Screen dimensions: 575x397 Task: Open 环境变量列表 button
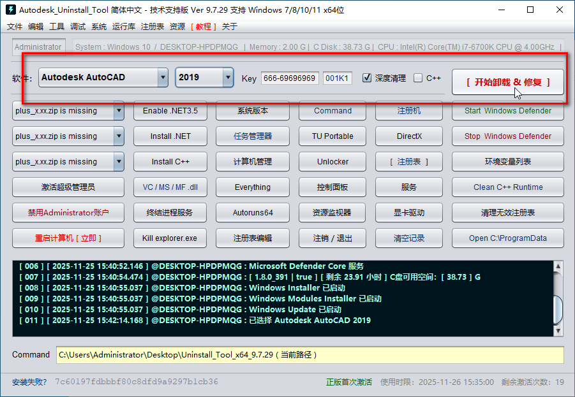507,161
